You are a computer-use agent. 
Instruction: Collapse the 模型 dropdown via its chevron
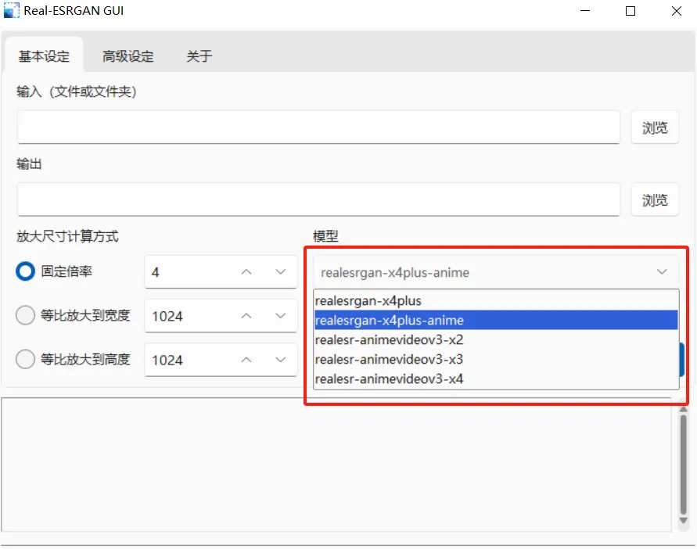(662, 271)
